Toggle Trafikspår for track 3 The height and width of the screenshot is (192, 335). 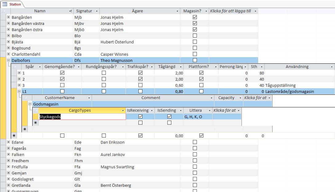140,85
